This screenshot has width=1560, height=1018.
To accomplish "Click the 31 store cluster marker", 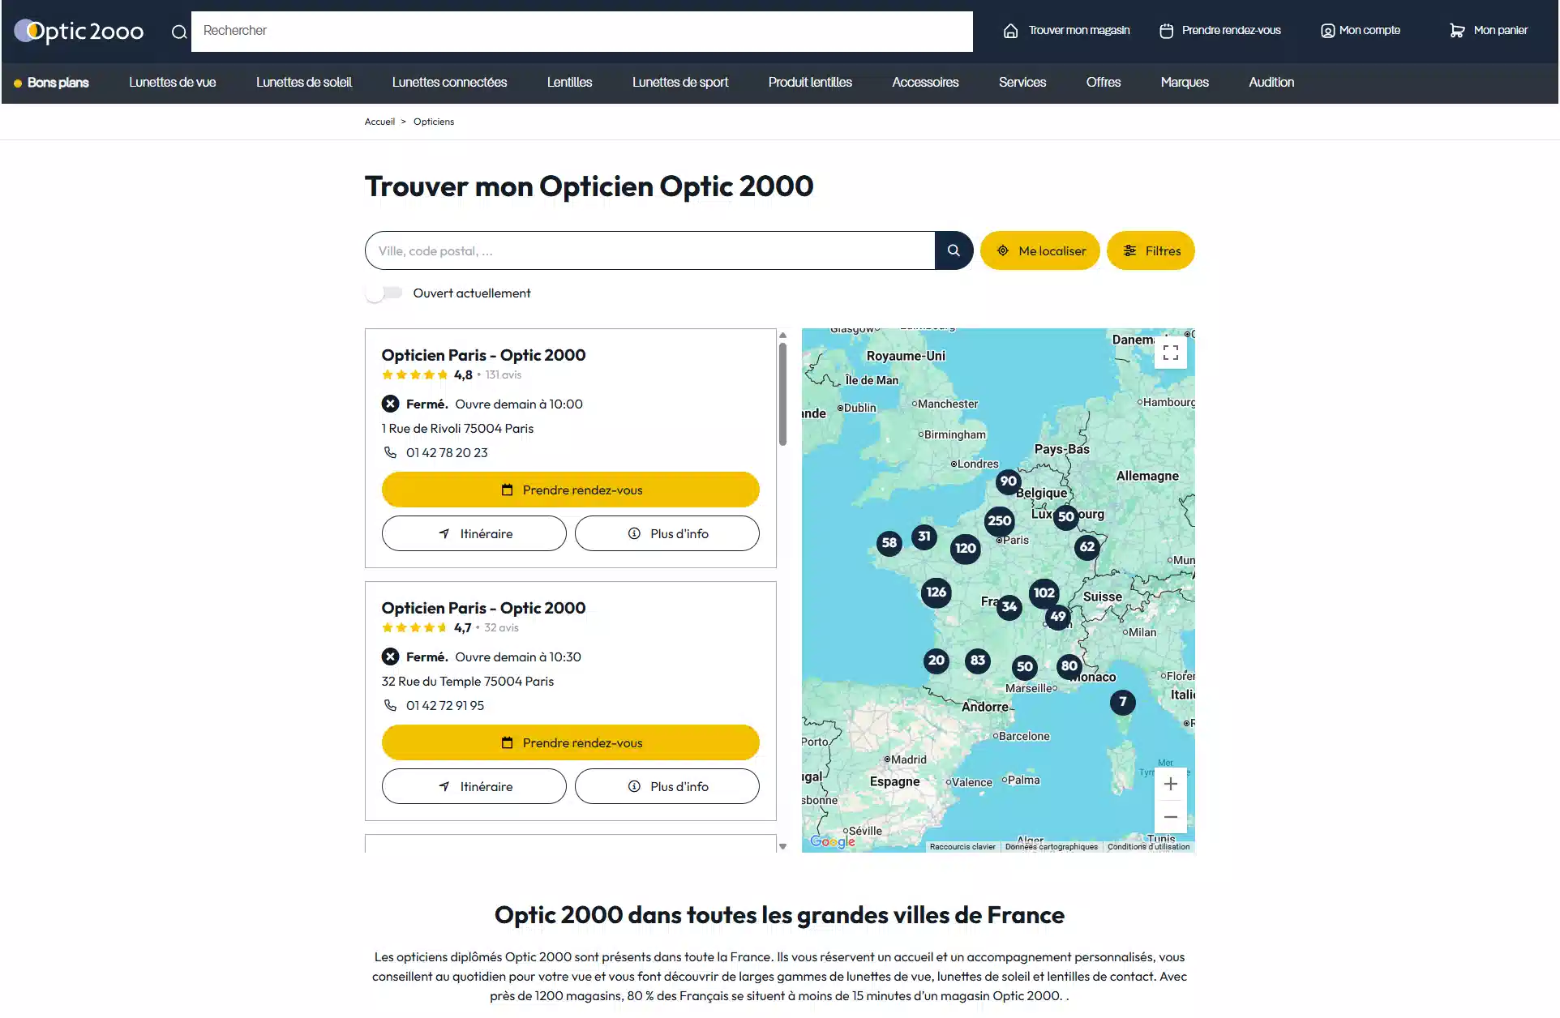I will click(x=924, y=537).
